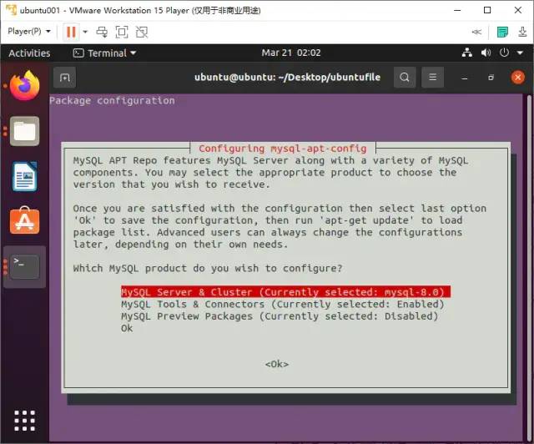Close the terminal window
The height and width of the screenshot is (444, 534).
(x=517, y=78)
